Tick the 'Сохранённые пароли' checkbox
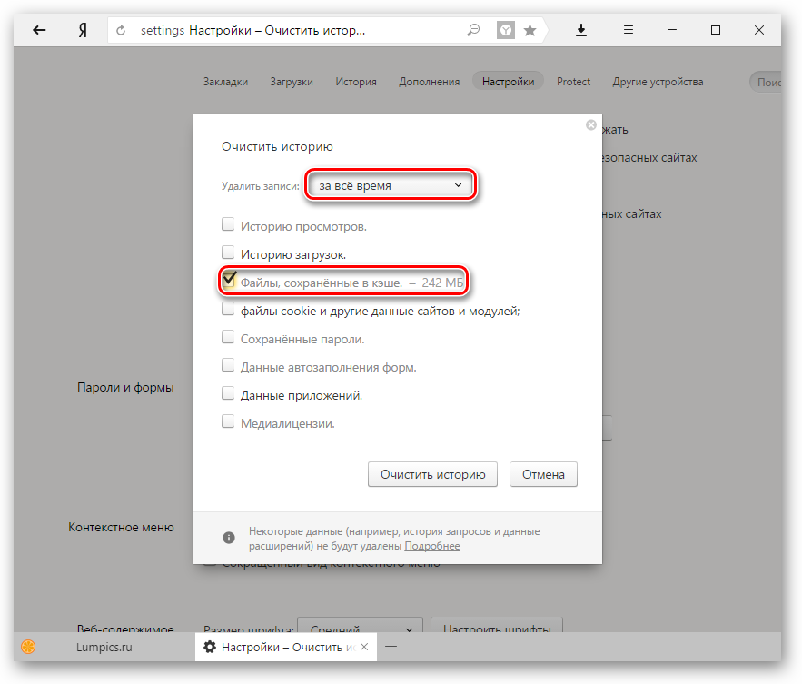This screenshot has width=802, height=684. (228, 339)
